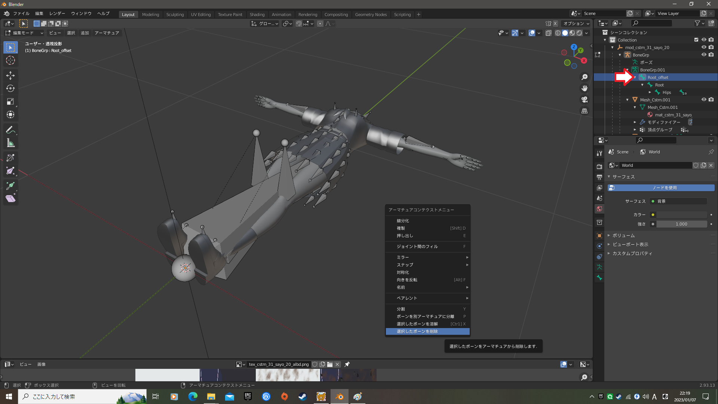The height and width of the screenshot is (404, 718).
Task: Choose the 3D Cursor tool
Action: pyautogui.click(x=10, y=60)
